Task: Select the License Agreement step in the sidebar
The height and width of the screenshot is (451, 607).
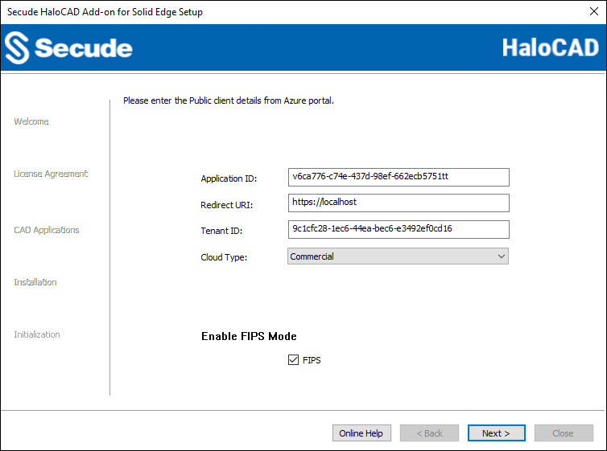Action: (51, 174)
